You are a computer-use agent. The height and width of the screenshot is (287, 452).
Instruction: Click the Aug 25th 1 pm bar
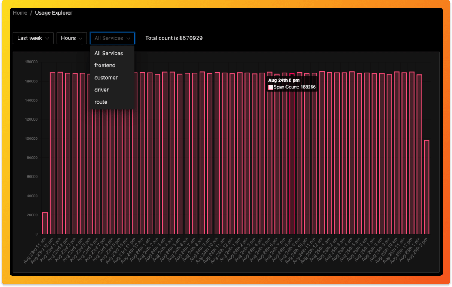coord(419,154)
